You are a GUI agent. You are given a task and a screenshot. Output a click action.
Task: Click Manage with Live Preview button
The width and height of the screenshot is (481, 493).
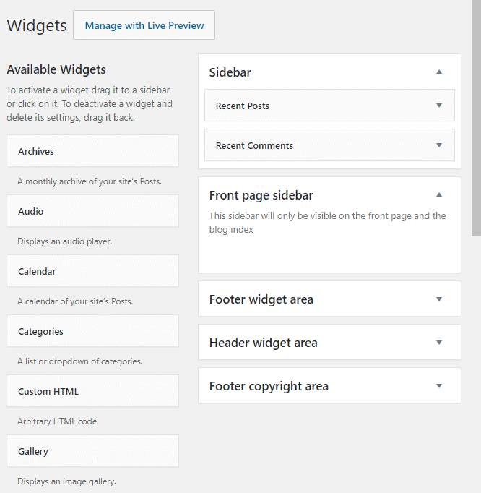click(x=144, y=25)
